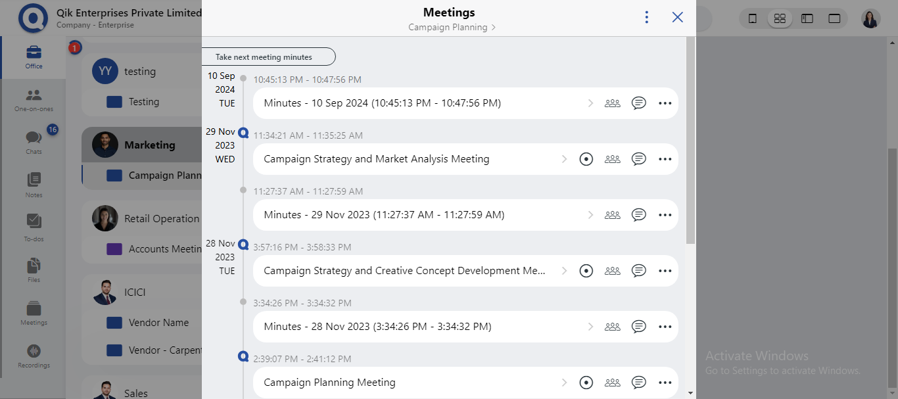The height and width of the screenshot is (399, 898).
Task: Open Campaign Planning breadcrumb dropdown
Action: click(x=452, y=28)
